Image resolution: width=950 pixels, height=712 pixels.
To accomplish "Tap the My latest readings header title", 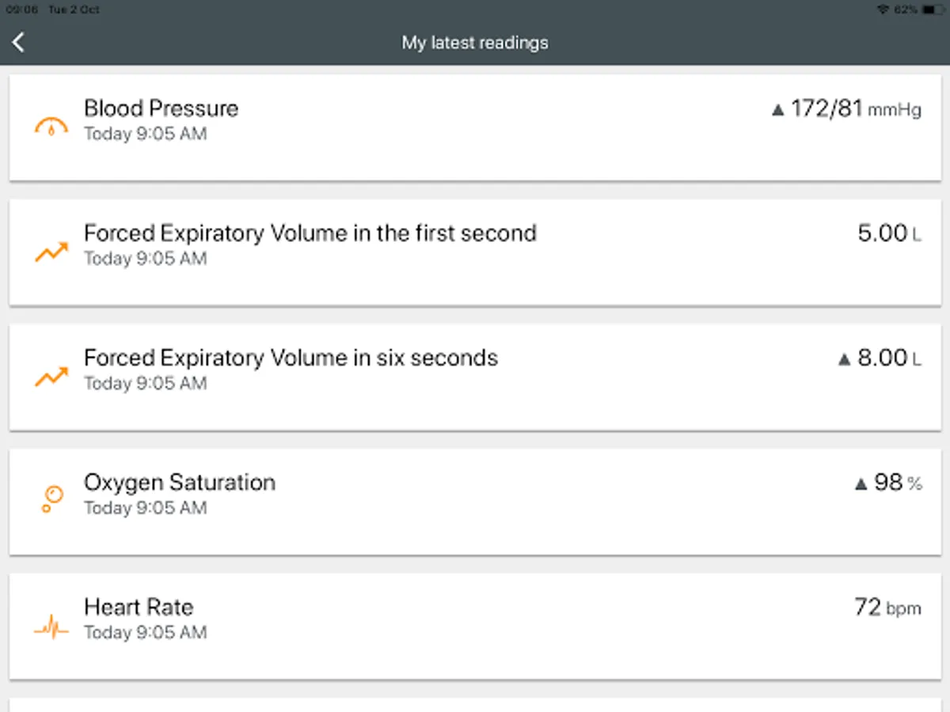I will click(x=475, y=43).
